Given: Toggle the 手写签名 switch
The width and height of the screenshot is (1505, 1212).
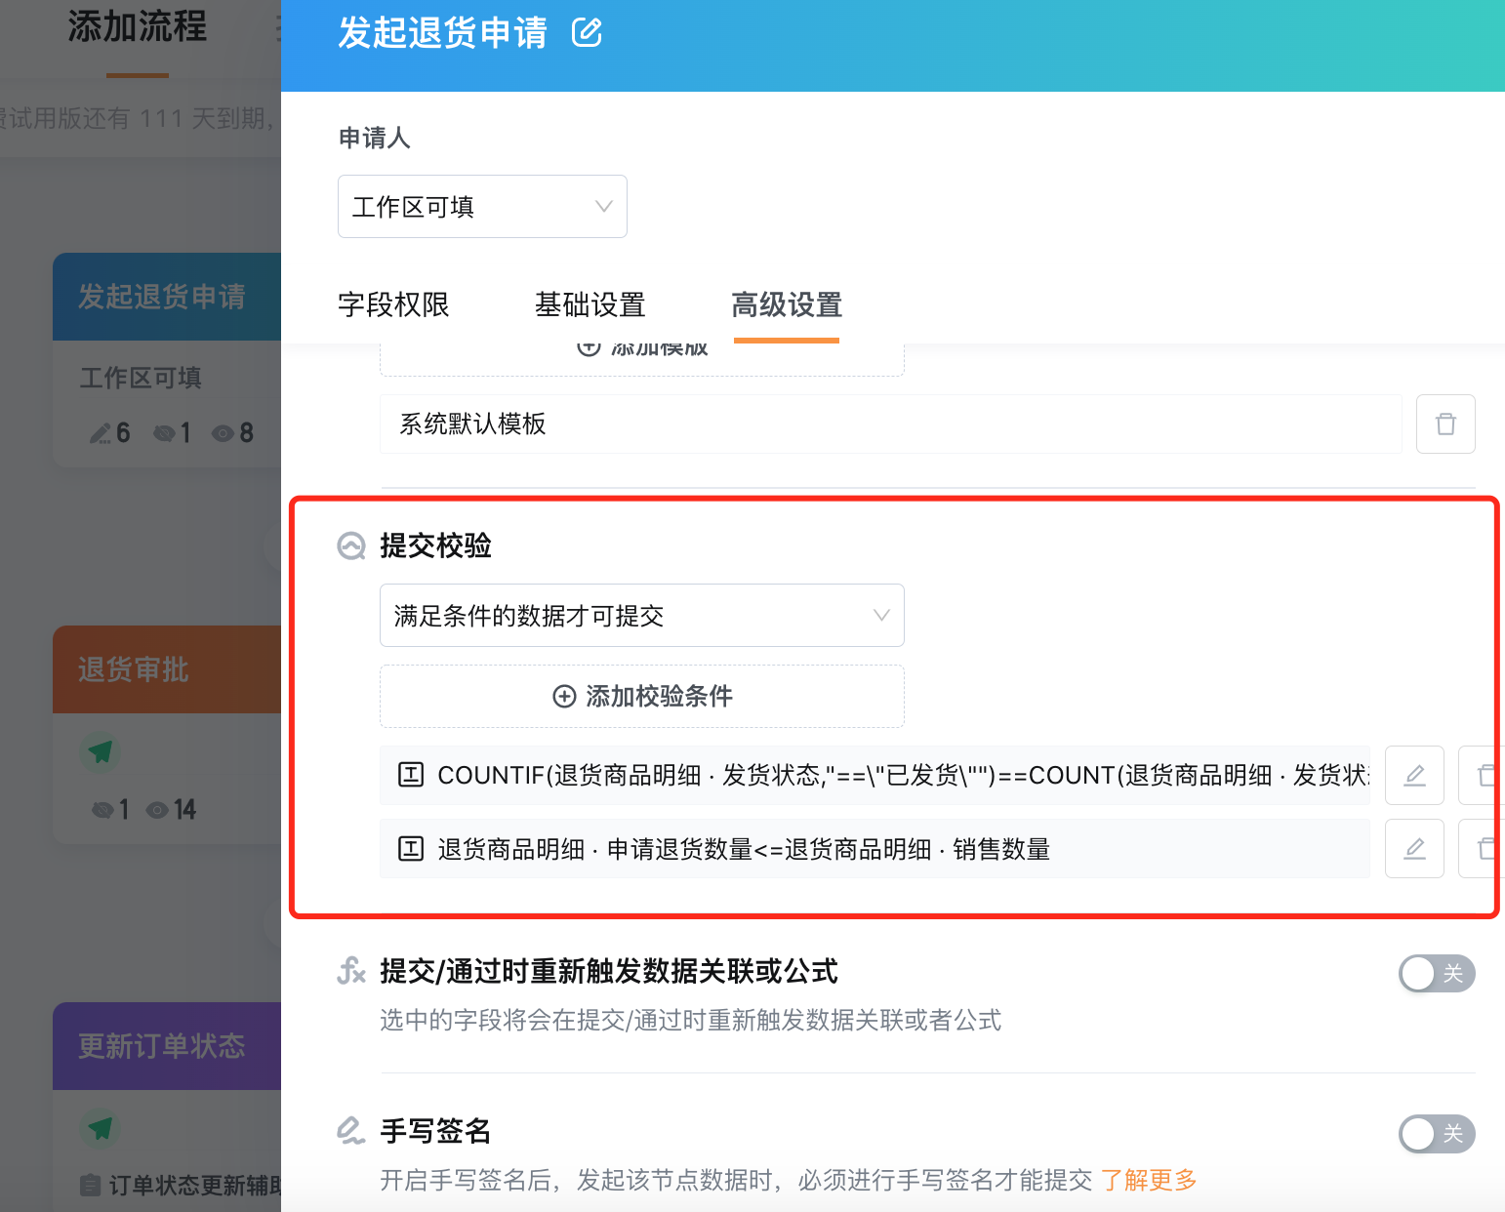Looking at the screenshot, I should tap(1437, 1133).
